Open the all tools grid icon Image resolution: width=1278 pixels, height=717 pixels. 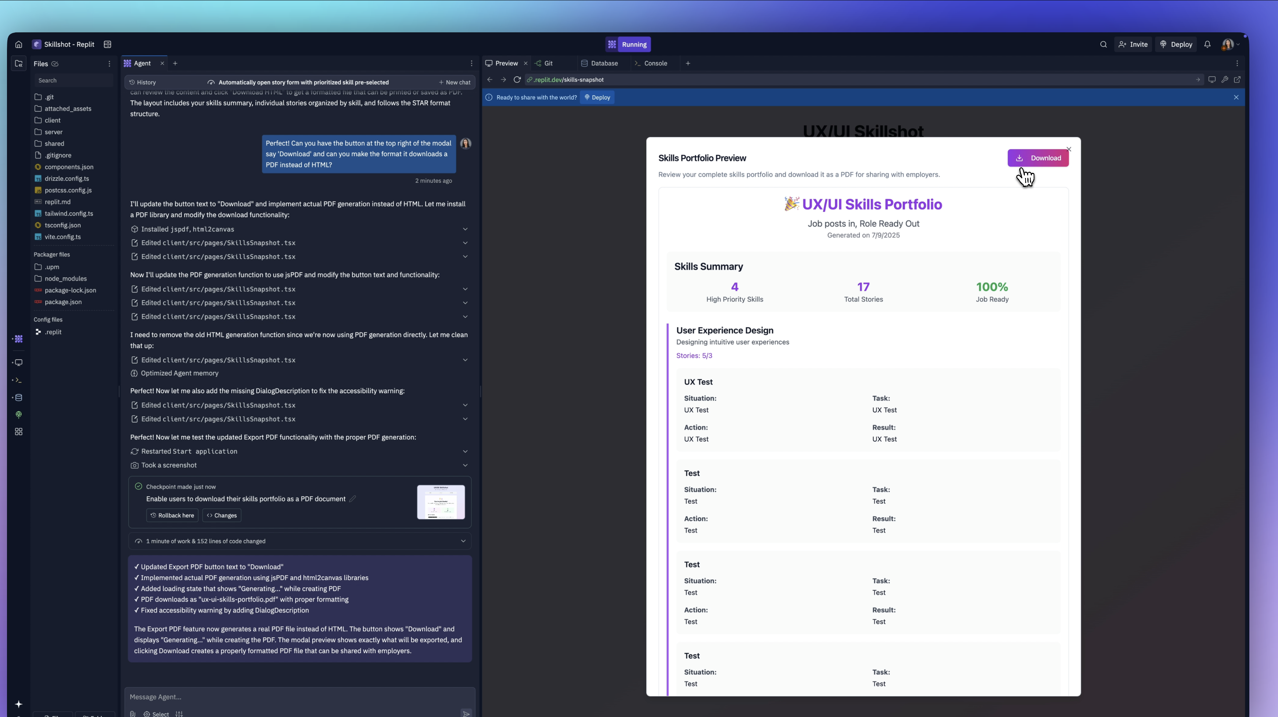tap(19, 432)
